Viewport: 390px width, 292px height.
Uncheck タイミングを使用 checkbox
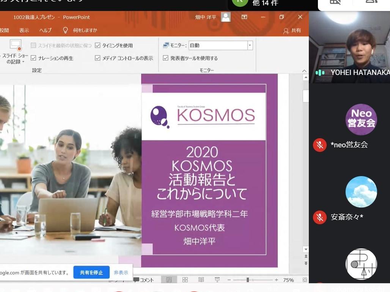click(97, 45)
